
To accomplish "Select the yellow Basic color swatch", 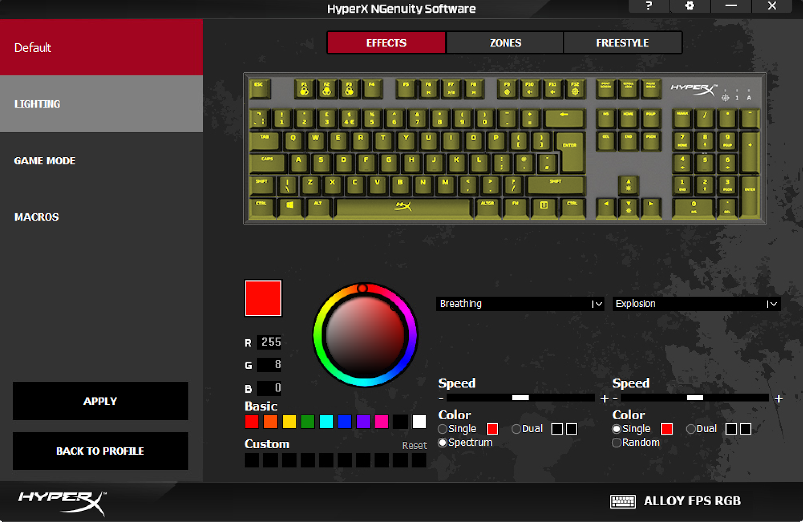I will click(x=289, y=422).
